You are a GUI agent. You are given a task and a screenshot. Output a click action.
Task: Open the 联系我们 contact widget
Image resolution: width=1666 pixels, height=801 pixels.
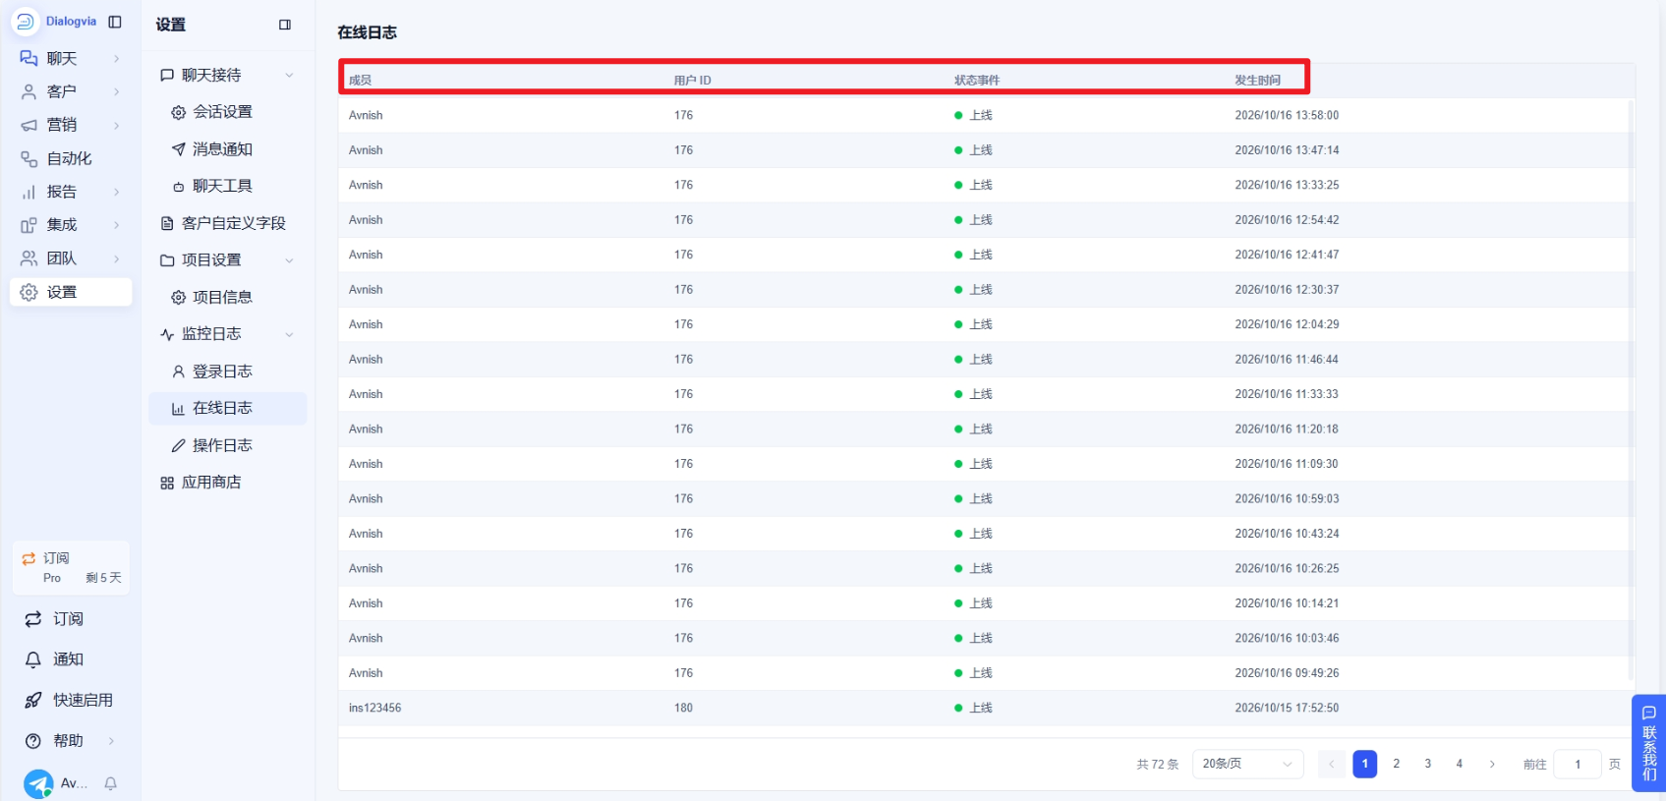pyautogui.click(x=1649, y=743)
